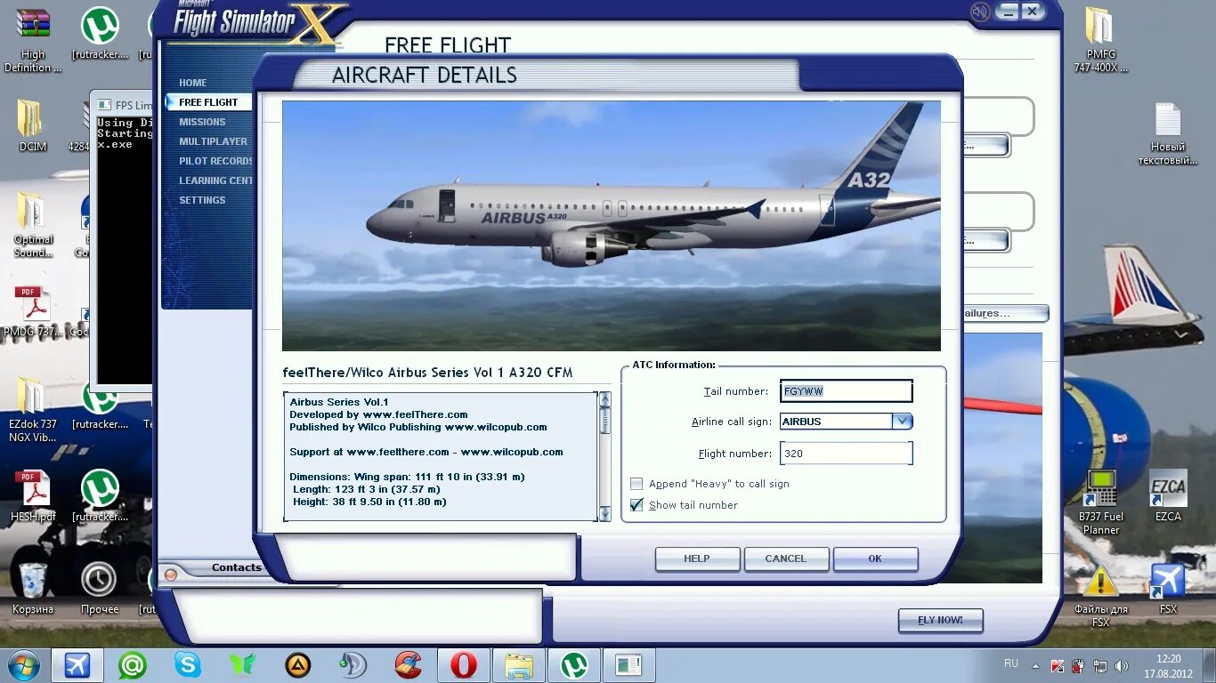Launch the B737 Fuel Planner shortcut
Image resolution: width=1216 pixels, height=683 pixels.
[1101, 502]
